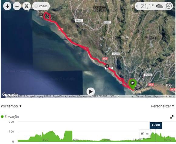Image resolution: width=176 pixels, height=144 pixels.
Task: Click Report a map error link
Action: (164, 96)
